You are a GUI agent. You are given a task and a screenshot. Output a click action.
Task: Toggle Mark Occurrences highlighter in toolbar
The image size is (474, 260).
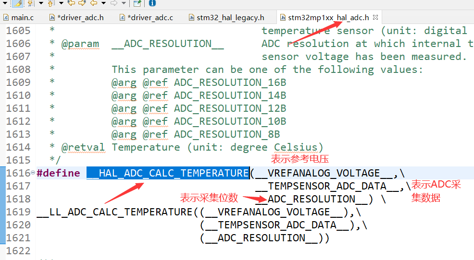click(18, 3)
